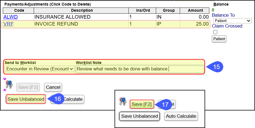Click Save Unbalanced in the inset panel
Viewport: 255px width, 128px height.
click(x=140, y=116)
